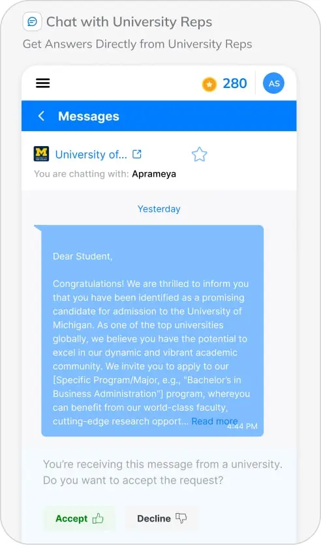Screen dimensions: 321x545
Task: Open the AS profile avatar
Action: (x=274, y=83)
